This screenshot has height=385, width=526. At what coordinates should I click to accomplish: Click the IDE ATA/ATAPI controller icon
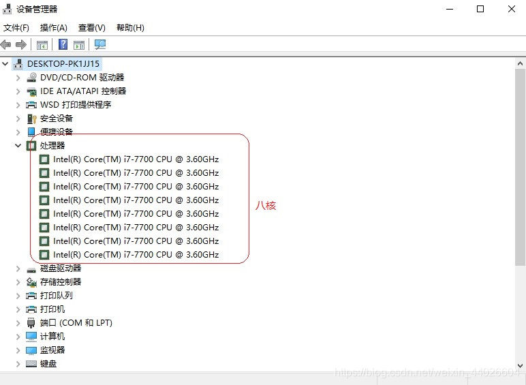[31, 91]
